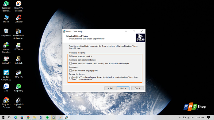Continue setup with the Next button
Screen dimensions: 214x120
tap(123, 88)
